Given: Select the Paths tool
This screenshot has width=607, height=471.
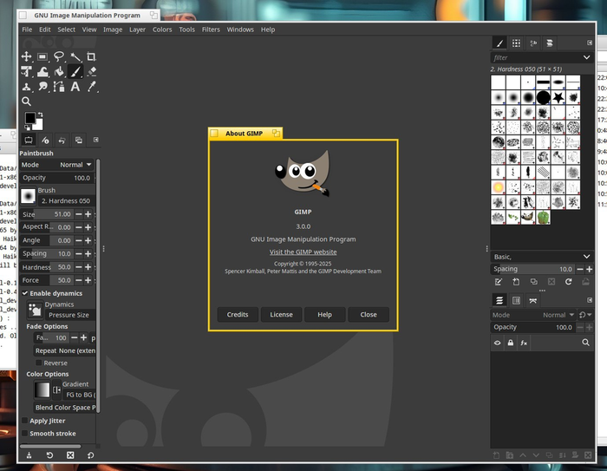Looking at the screenshot, I should (59, 87).
